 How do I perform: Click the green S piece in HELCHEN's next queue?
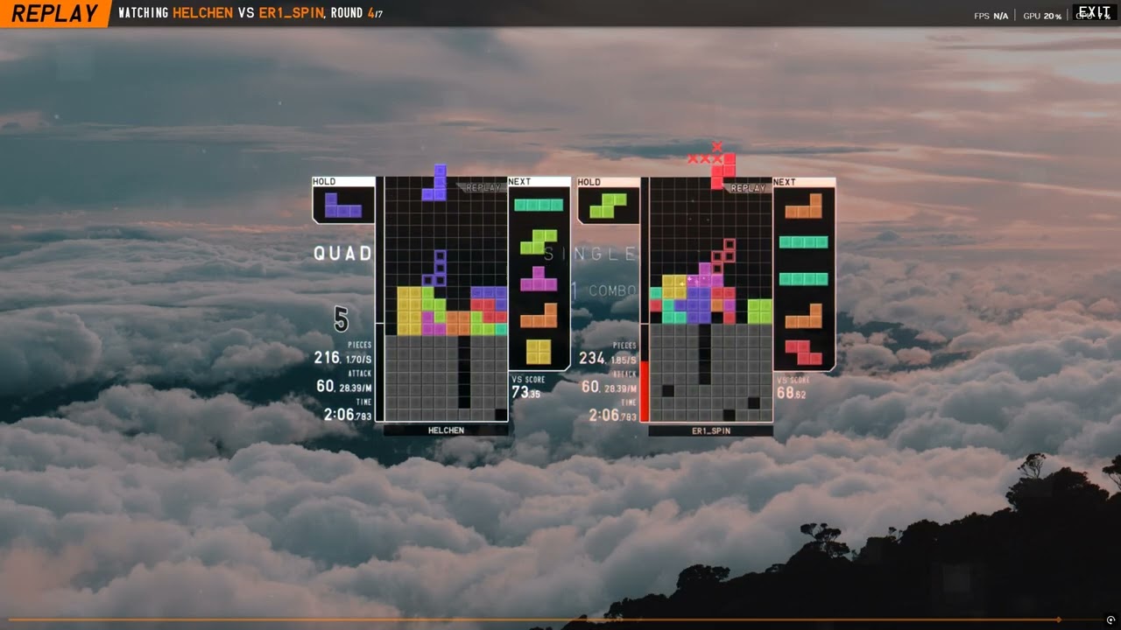pyautogui.click(x=539, y=241)
